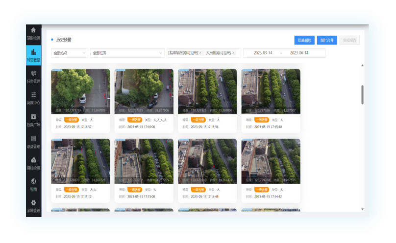Open 任务管理 in the sidebar
The image size is (396, 243).
(x=33, y=77)
